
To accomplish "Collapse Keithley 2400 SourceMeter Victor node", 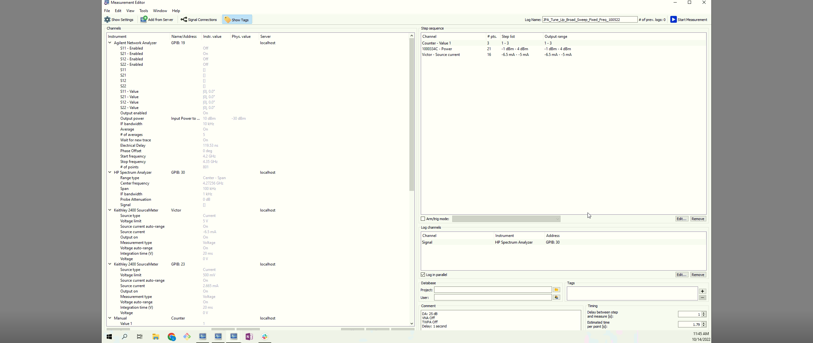I will [110, 210].
